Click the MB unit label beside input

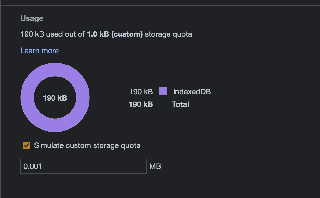tap(155, 166)
